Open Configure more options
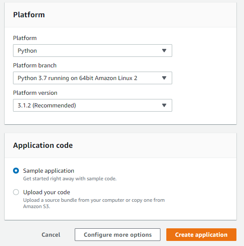This screenshot has height=246, width=244. (118, 235)
